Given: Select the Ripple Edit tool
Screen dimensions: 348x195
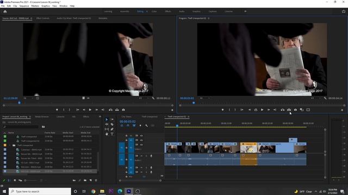Looking at the screenshot, I should tap(107, 124).
